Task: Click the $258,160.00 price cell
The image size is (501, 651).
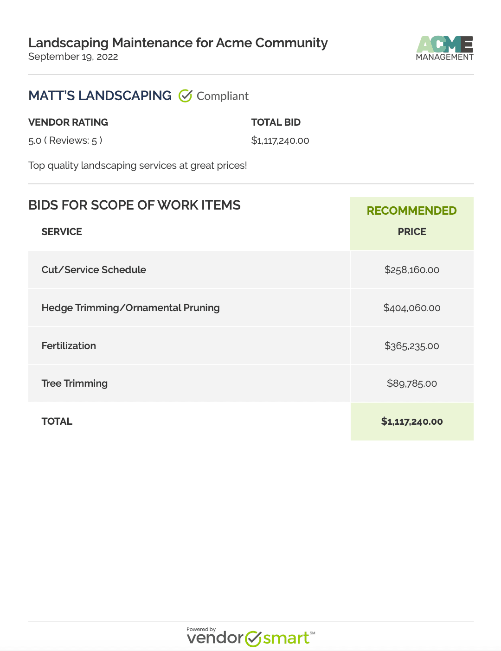Action: [412, 270]
